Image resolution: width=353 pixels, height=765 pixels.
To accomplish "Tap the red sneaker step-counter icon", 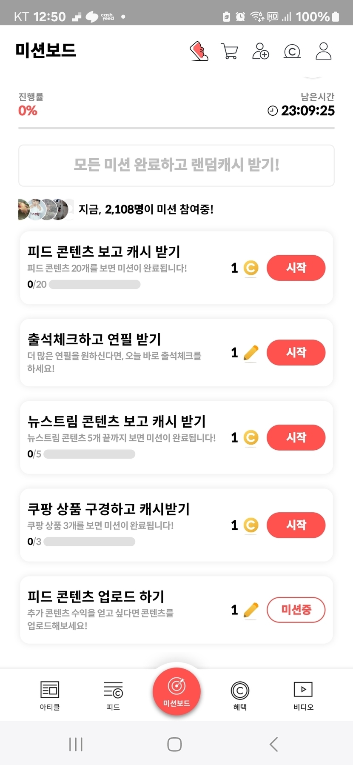I will pos(199,51).
